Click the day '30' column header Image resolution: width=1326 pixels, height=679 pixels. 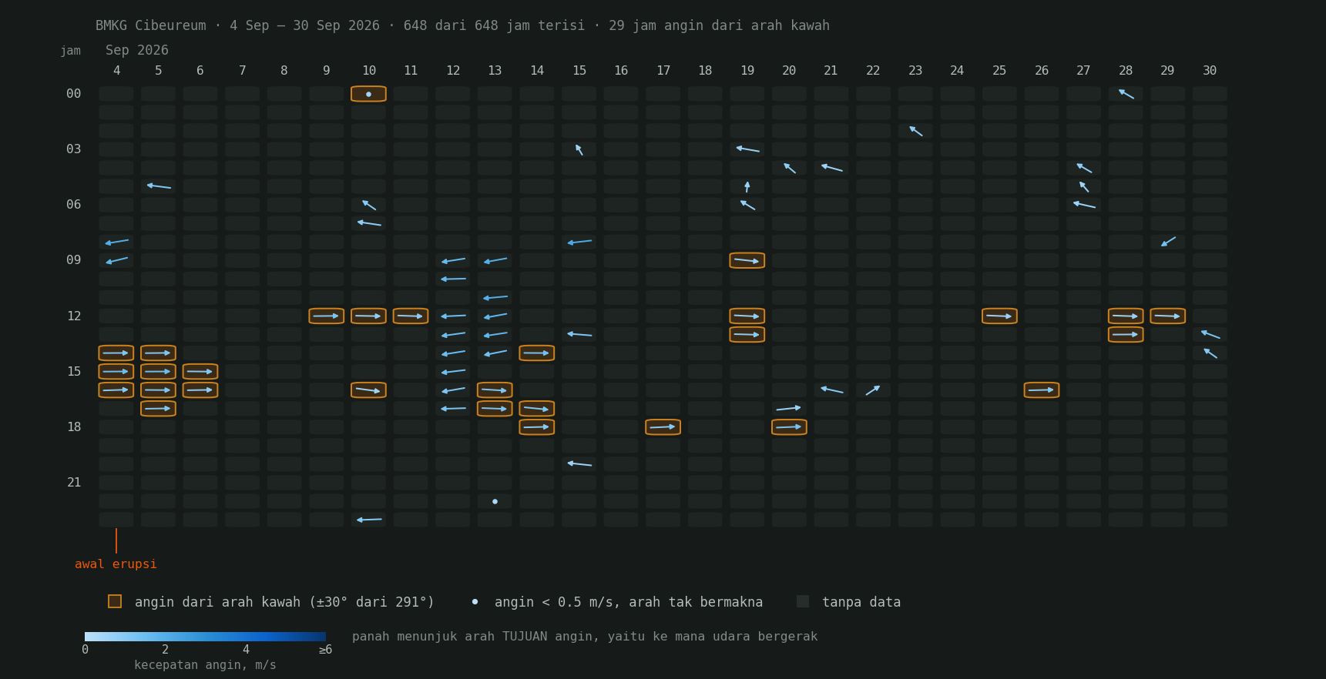tap(1210, 71)
